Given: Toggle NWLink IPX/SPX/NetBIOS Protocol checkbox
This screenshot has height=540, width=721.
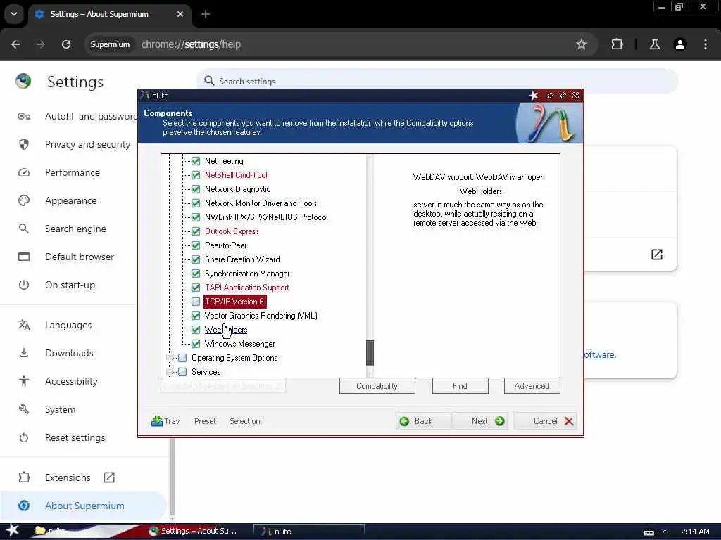Looking at the screenshot, I should pyautogui.click(x=196, y=217).
